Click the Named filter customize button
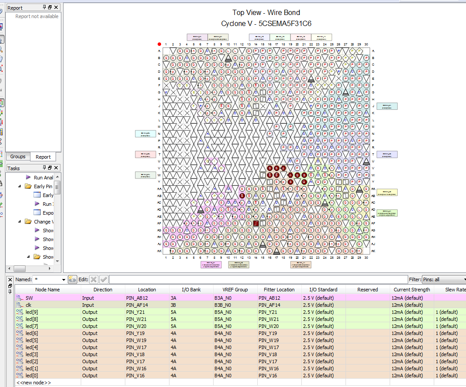 (x=72, y=279)
